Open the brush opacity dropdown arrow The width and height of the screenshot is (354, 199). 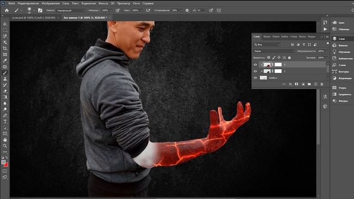pos(111,11)
